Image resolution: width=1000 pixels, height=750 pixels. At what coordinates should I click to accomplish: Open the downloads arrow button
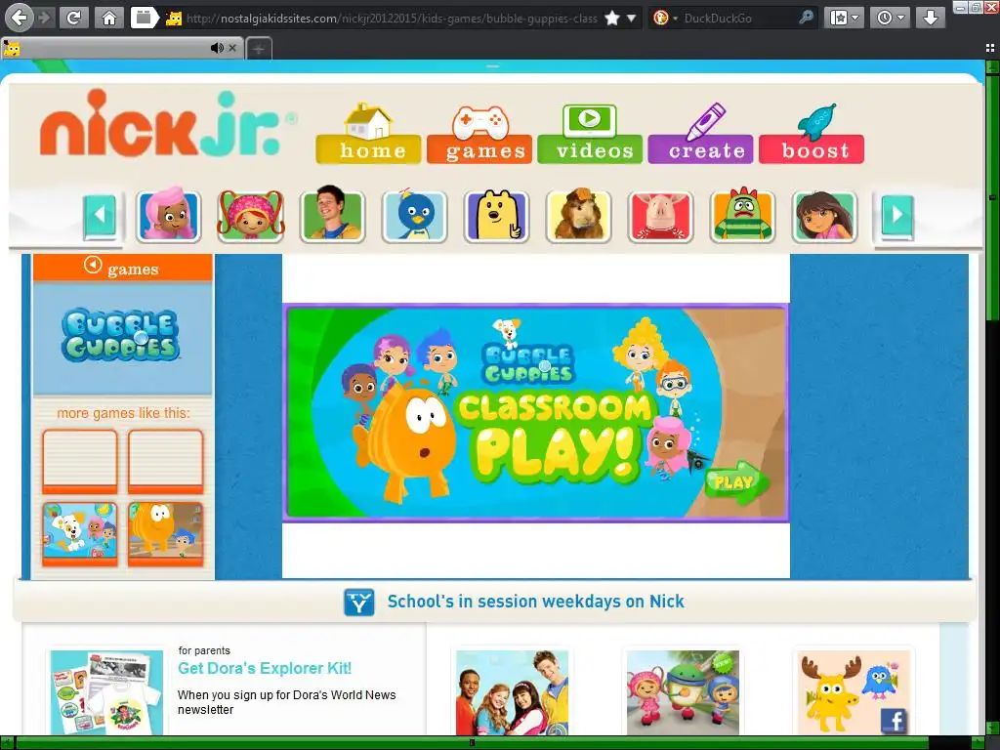coord(931,18)
